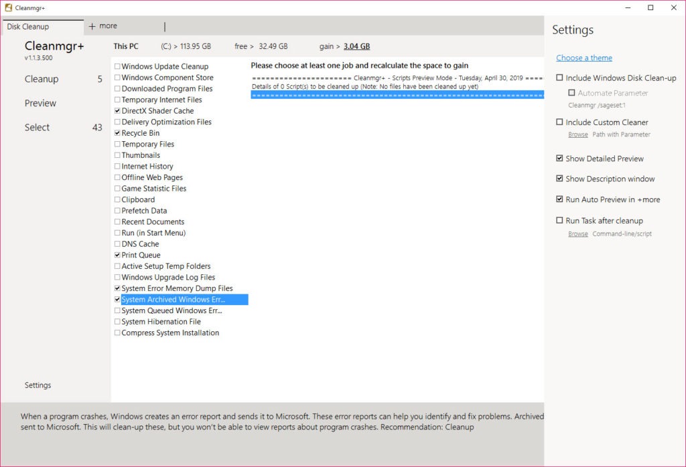This screenshot has height=467, width=686.
Task: Click Browse under Include Custom Cleaner
Action: coord(577,134)
